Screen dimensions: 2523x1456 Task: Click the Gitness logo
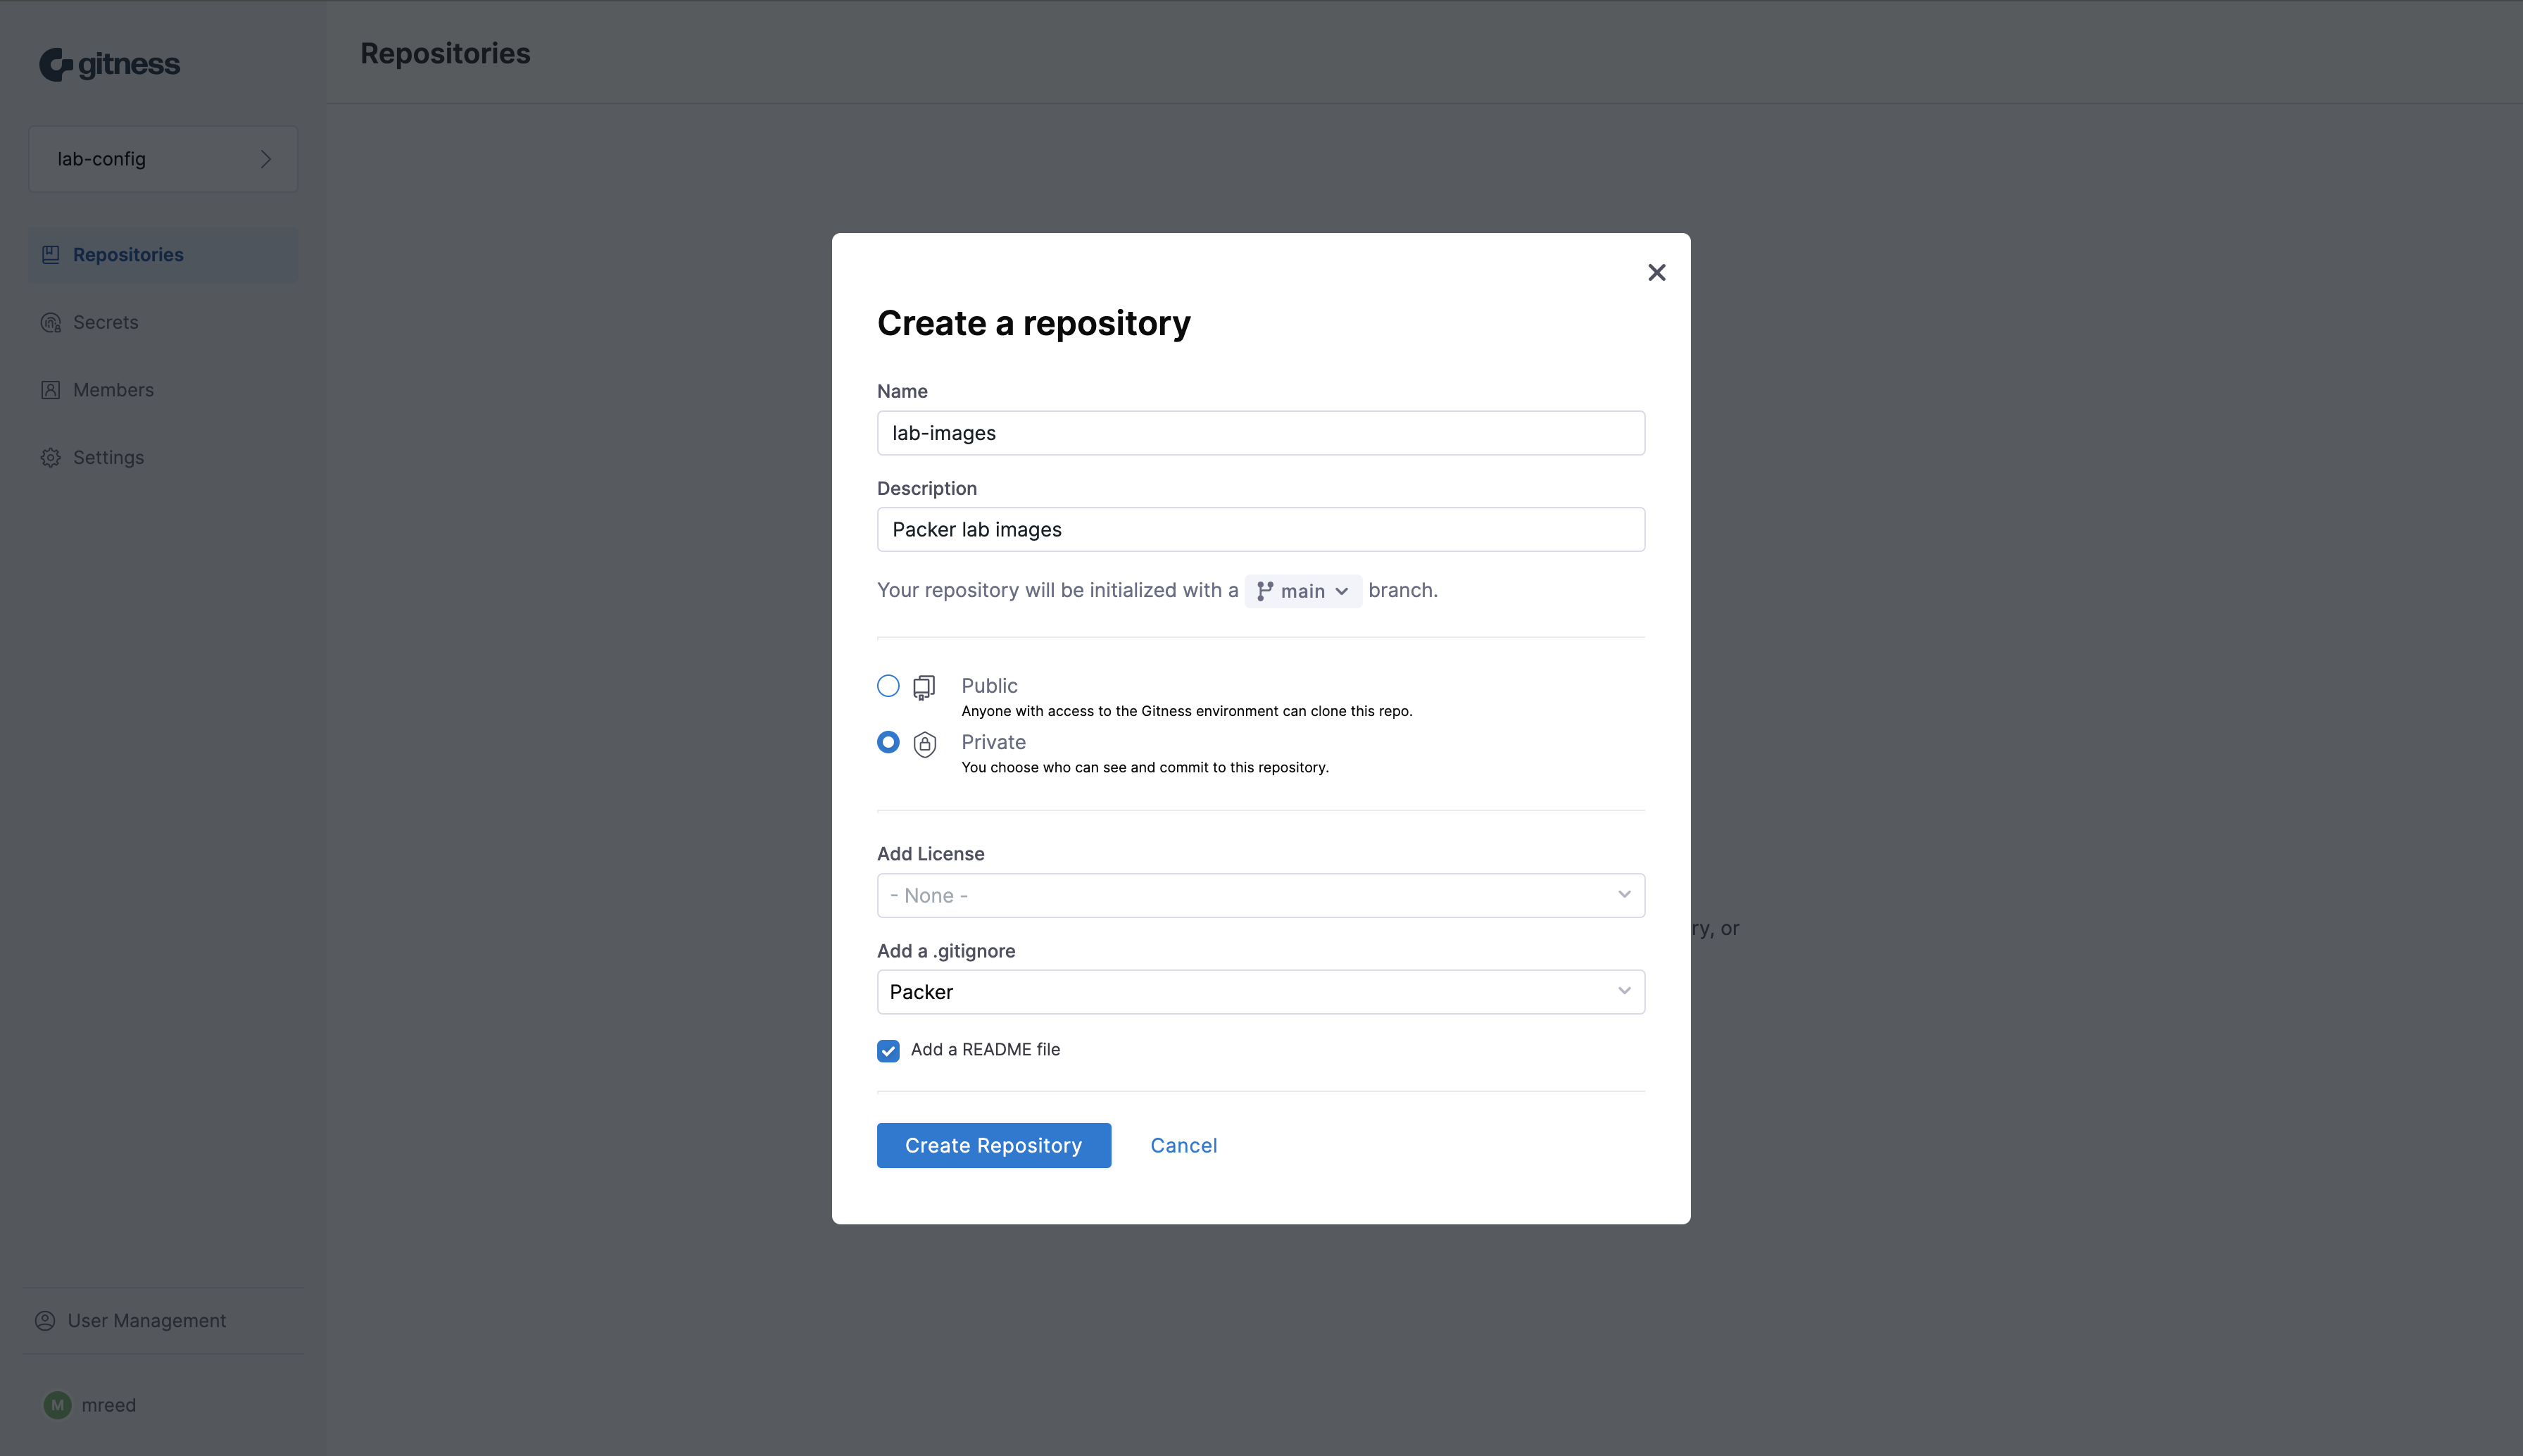coord(110,65)
